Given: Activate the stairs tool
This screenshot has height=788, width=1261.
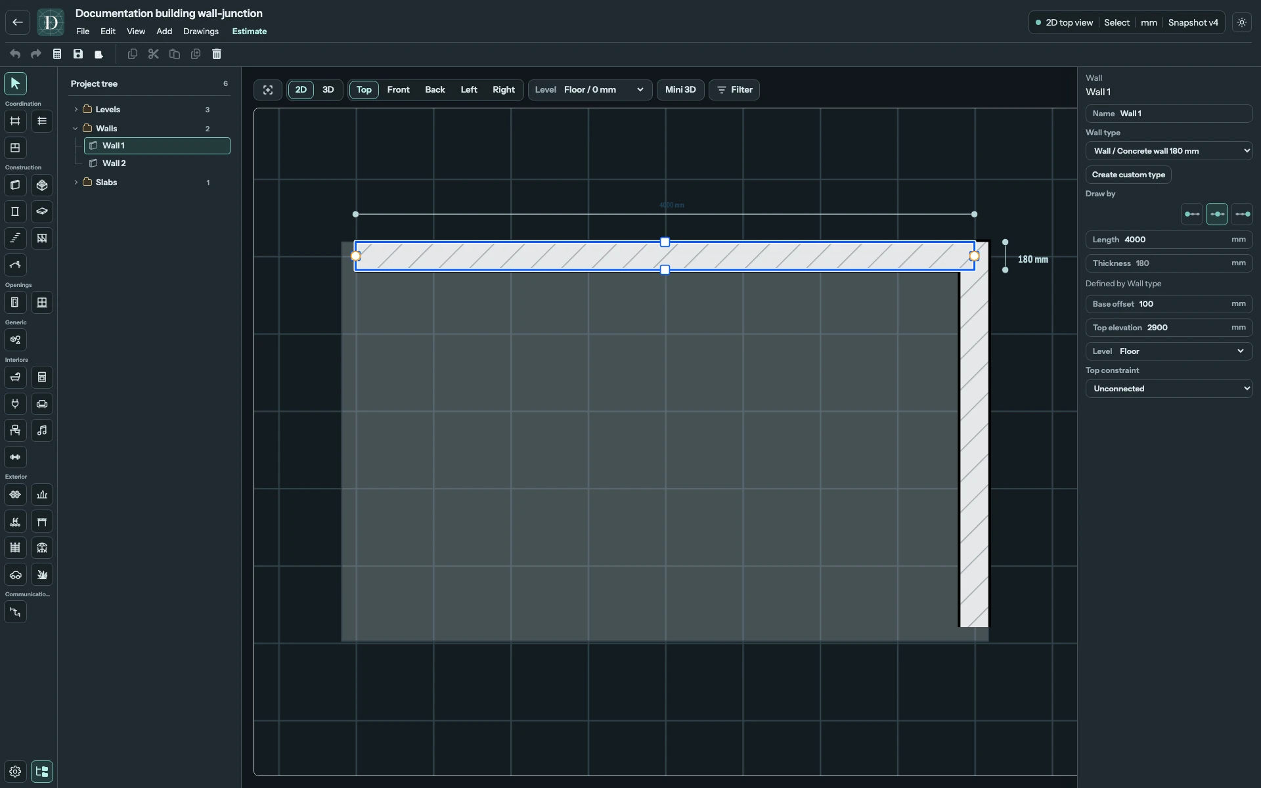Looking at the screenshot, I should point(15,238).
